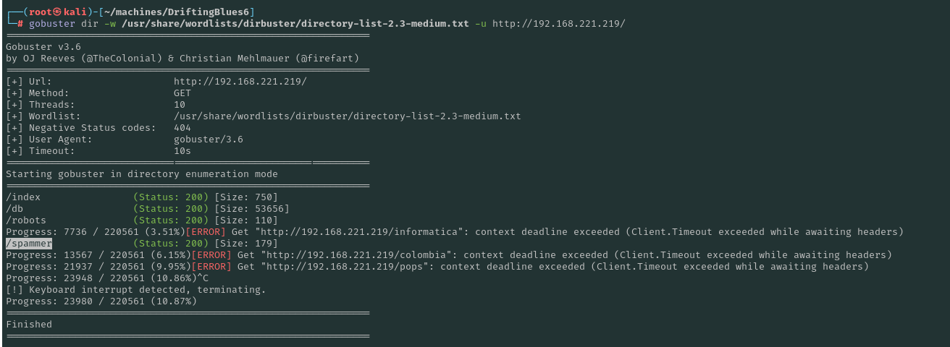Click the target URL in the gobuster command

(x=558, y=23)
